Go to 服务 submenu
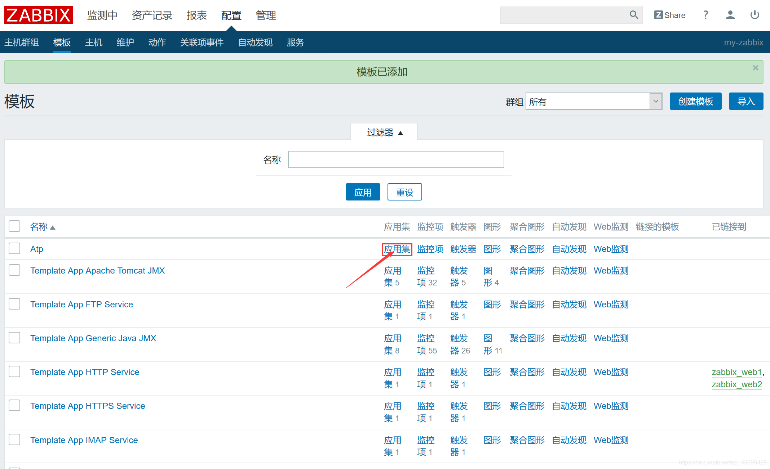Viewport: 770px width, 469px height. [x=296, y=42]
